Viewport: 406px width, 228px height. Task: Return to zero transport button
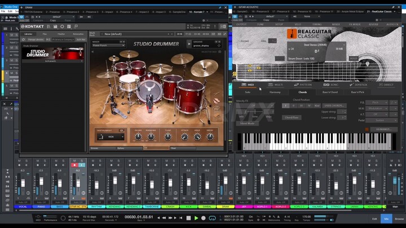[x=181, y=218]
